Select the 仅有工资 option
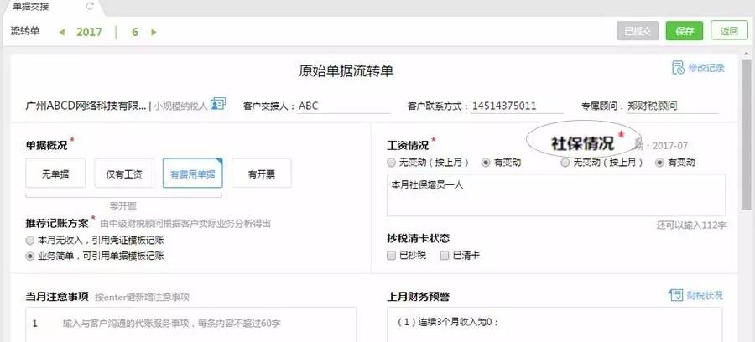The width and height of the screenshot is (755, 342). pyautogui.click(x=124, y=174)
